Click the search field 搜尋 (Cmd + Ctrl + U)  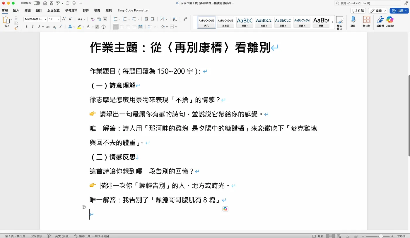tap(368, 3)
